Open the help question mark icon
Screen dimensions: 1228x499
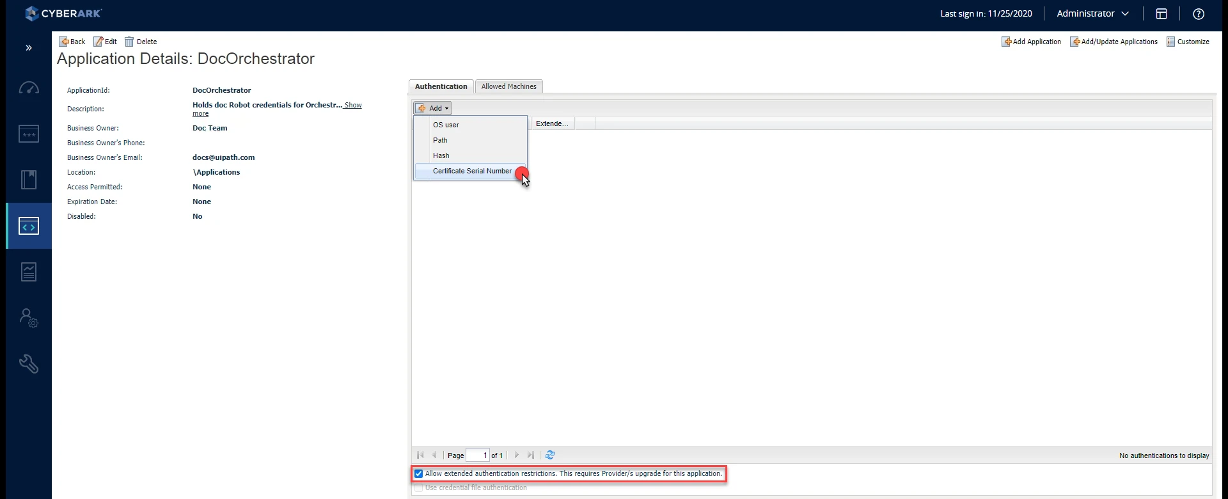coord(1199,14)
